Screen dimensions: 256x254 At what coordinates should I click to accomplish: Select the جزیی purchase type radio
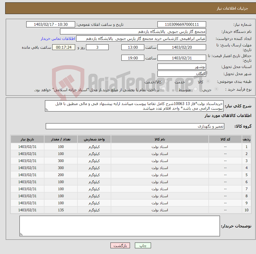coord(216,89)
